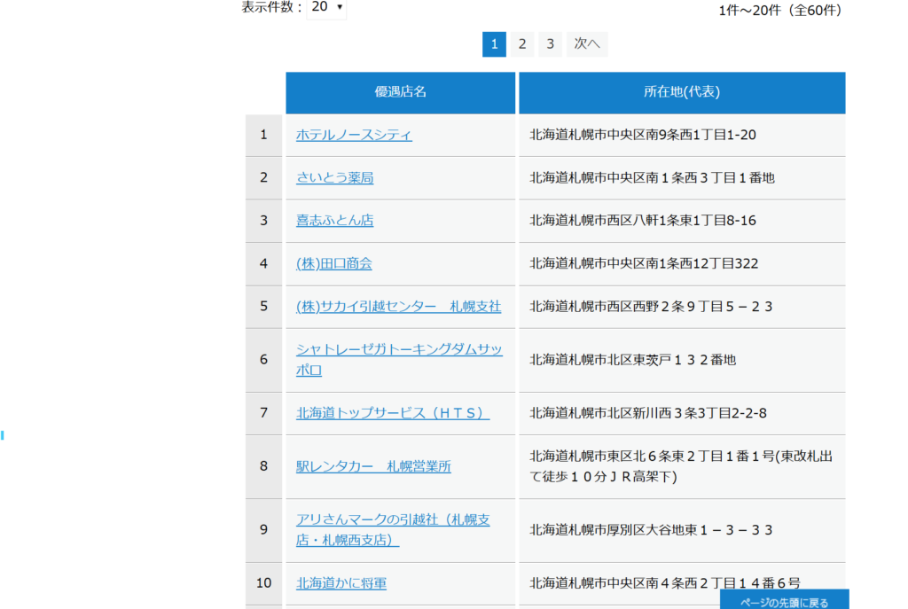Open the 表示件数 dropdown showing 20
Viewport: 908px width, 609px height.
[326, 7]
